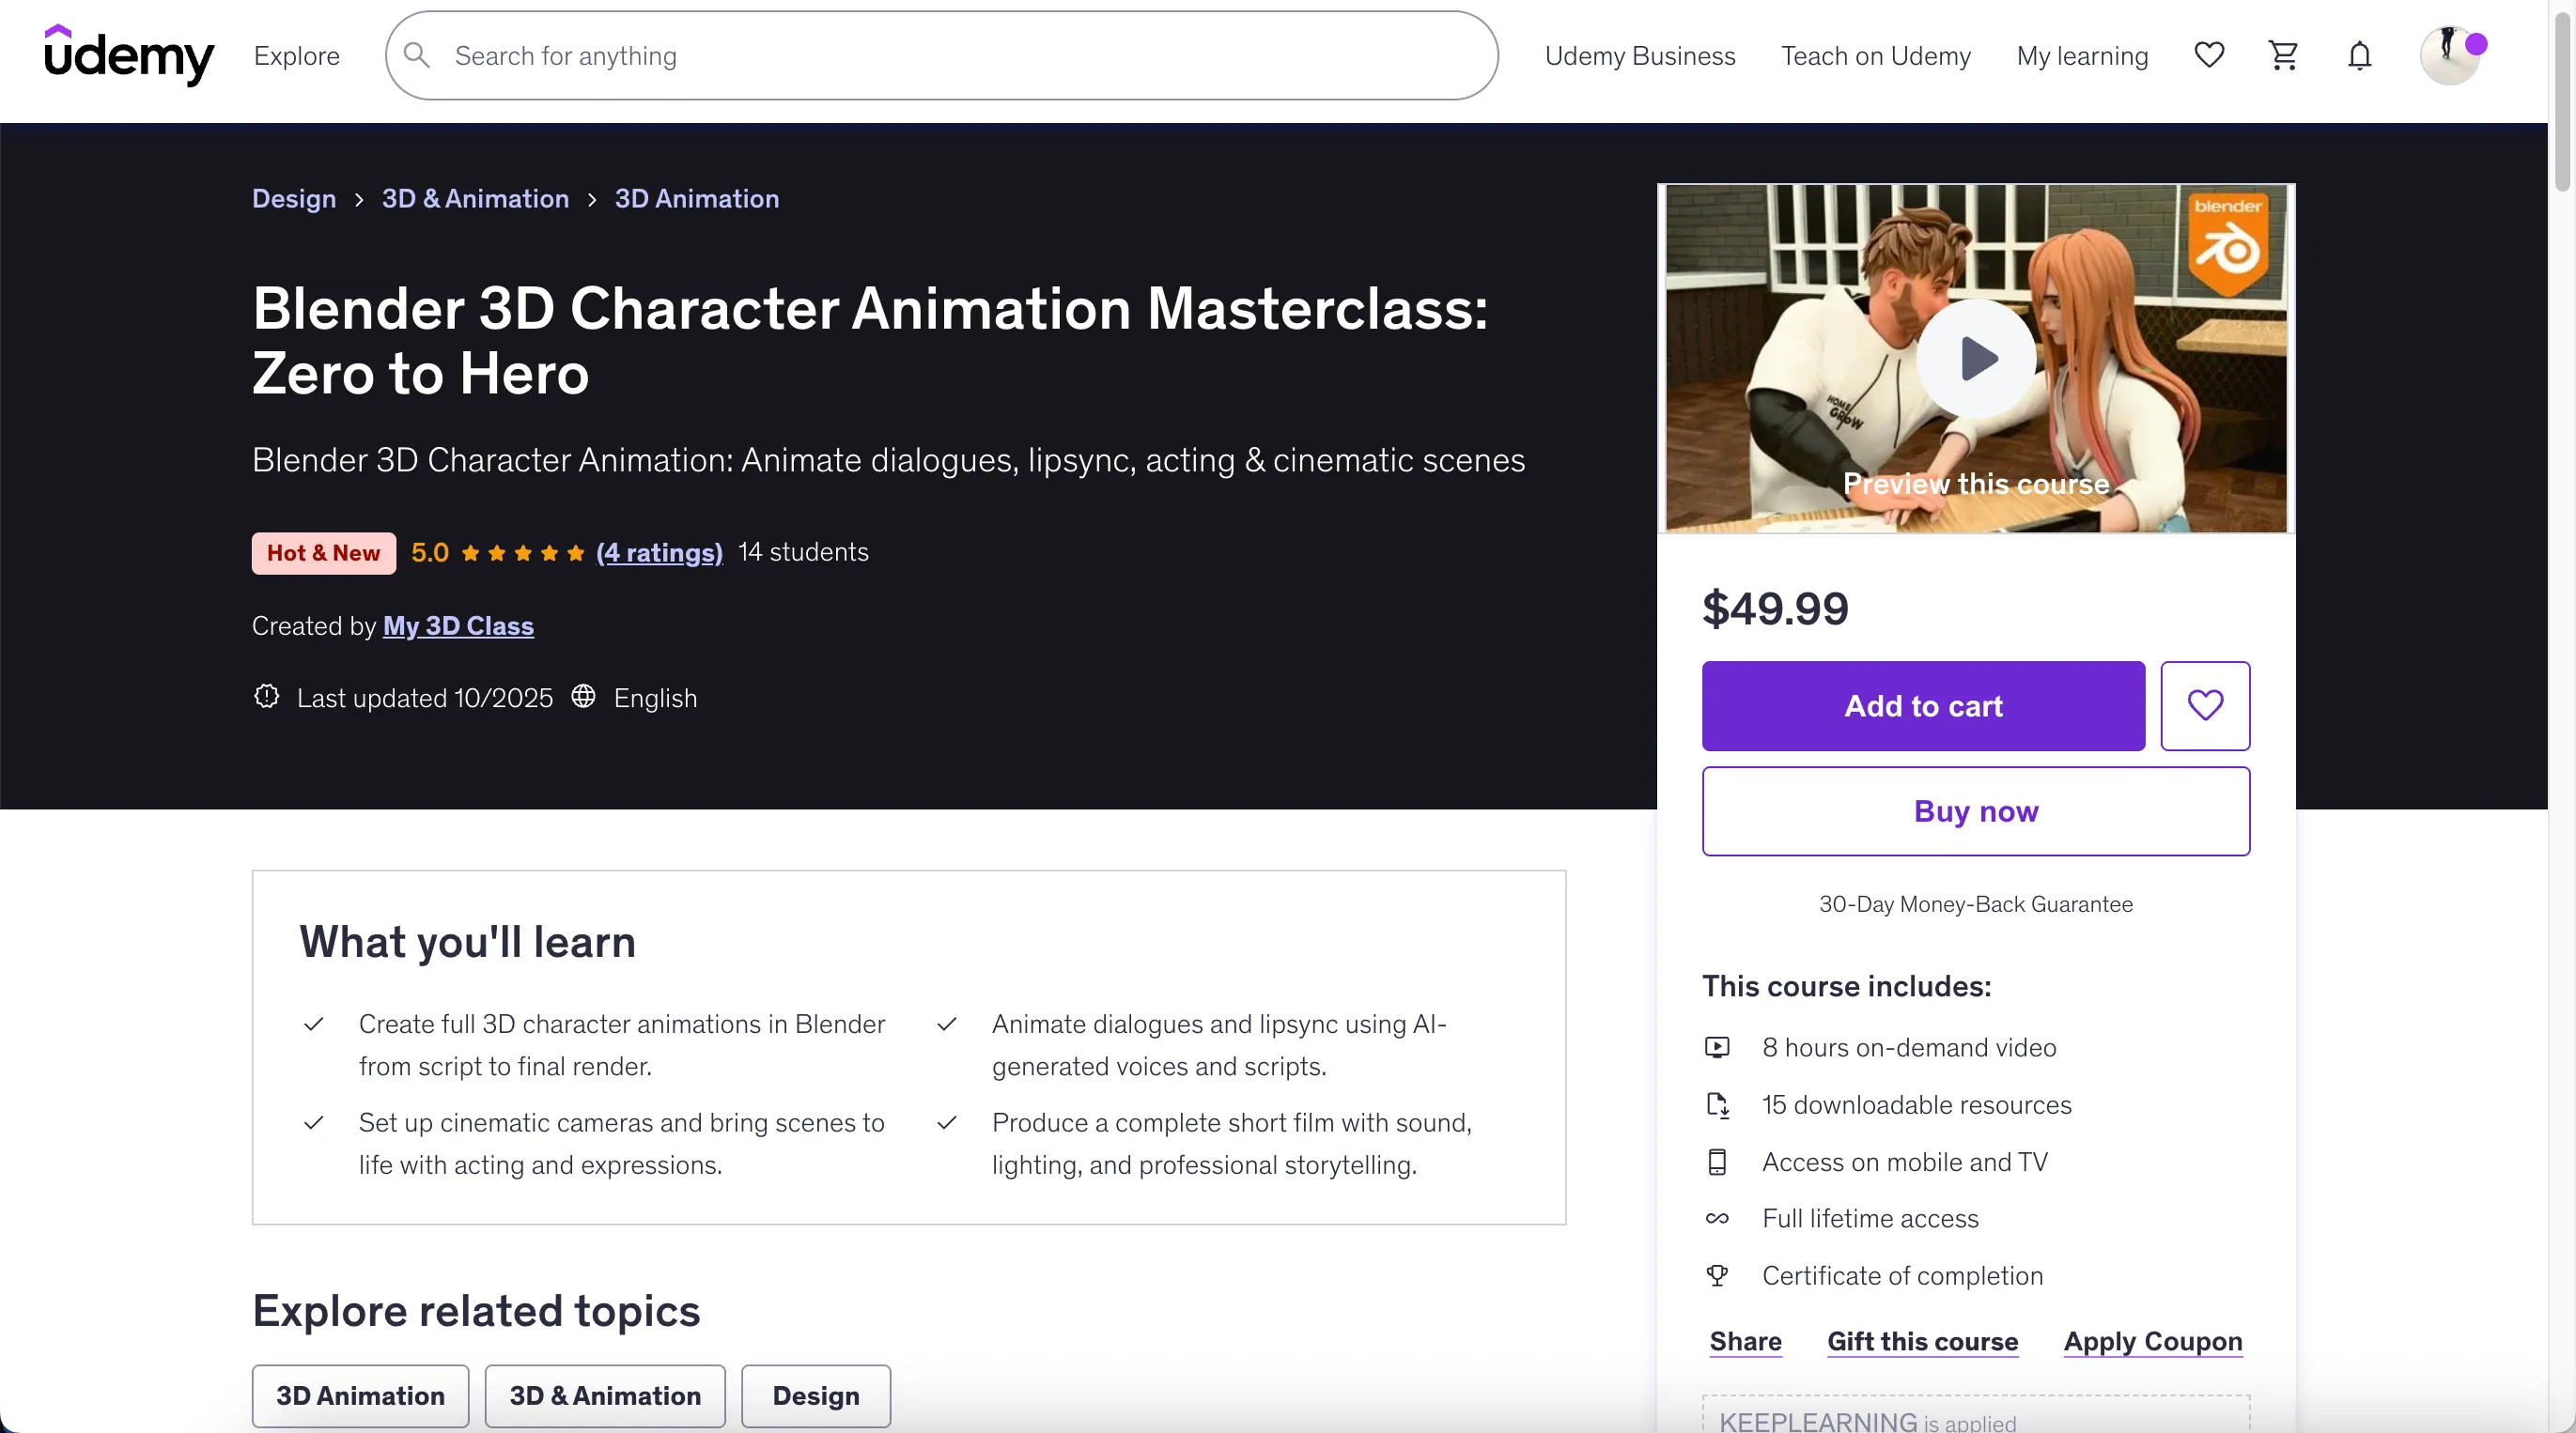Click the Buy now button

click(1975, 810)
